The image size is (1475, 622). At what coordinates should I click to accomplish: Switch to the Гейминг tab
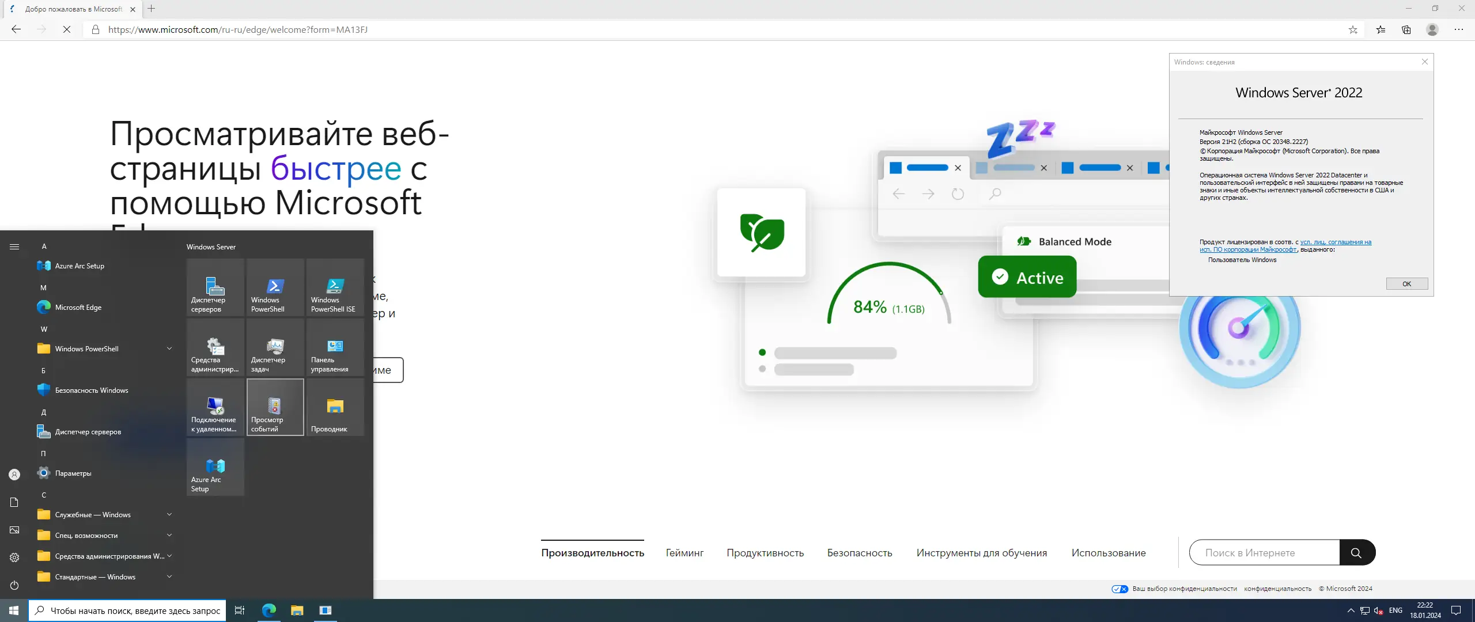click(x=684, y=552)
